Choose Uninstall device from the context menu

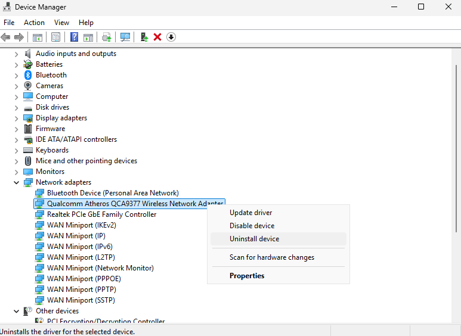pos(254,239)
